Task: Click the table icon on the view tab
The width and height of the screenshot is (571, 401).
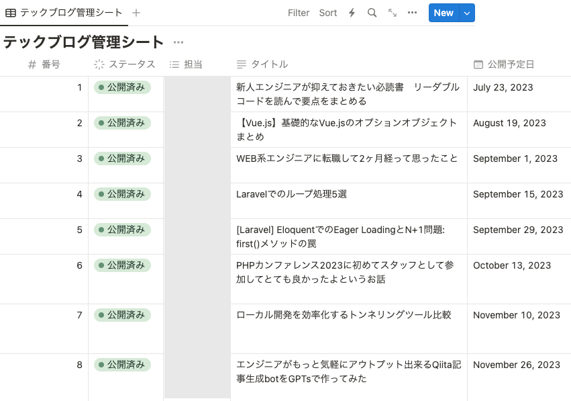Action: click(x=11, y=13)
